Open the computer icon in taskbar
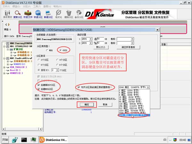Image resolution: width=192 pixels, height=144 pixels. click(x=33, y=140)
